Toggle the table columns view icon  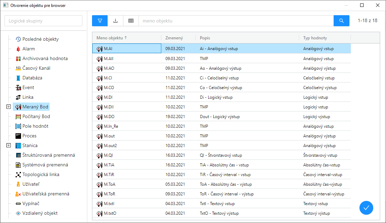(131, 21)
